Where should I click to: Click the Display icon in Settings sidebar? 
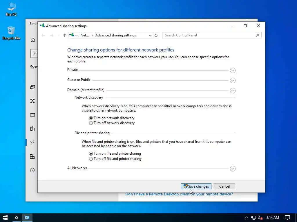point(32,87)
